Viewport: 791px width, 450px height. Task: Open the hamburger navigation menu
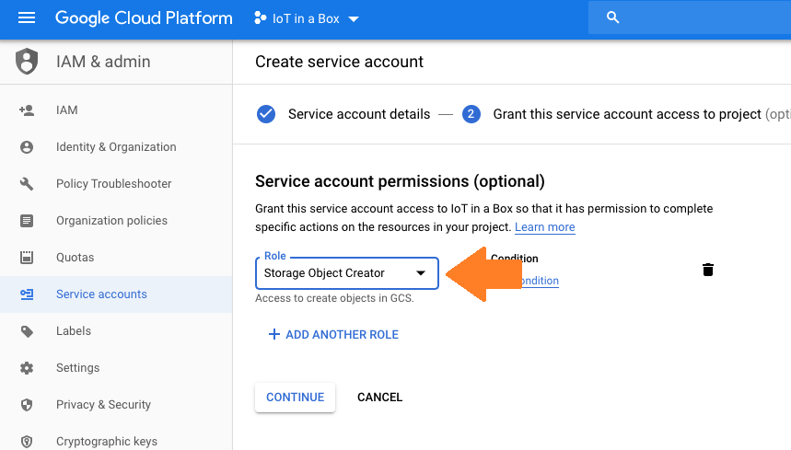coord(27,18)
